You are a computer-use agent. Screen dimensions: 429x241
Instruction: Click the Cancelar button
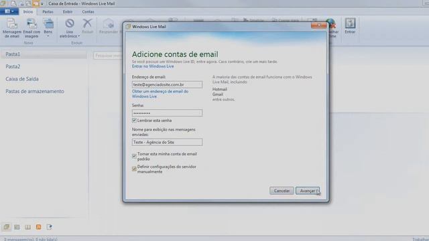(282, 191)
